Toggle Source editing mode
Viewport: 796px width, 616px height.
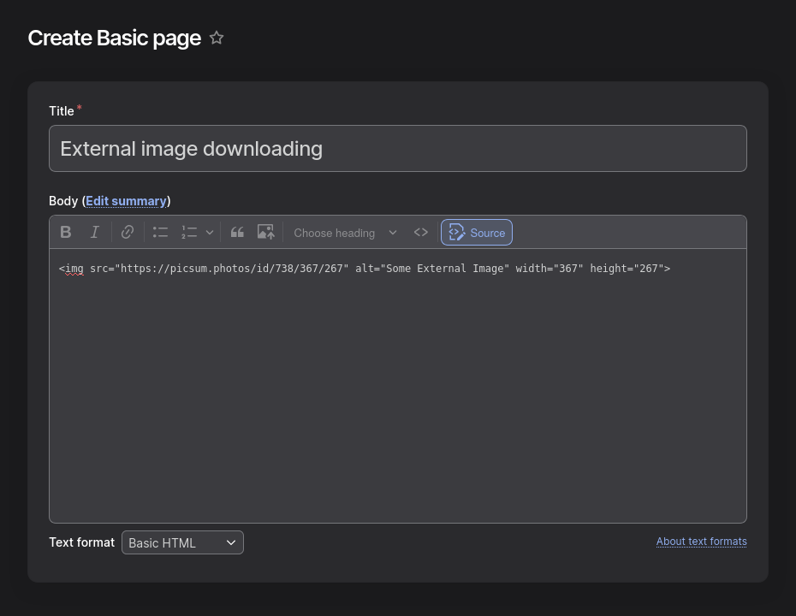[477, 233]
